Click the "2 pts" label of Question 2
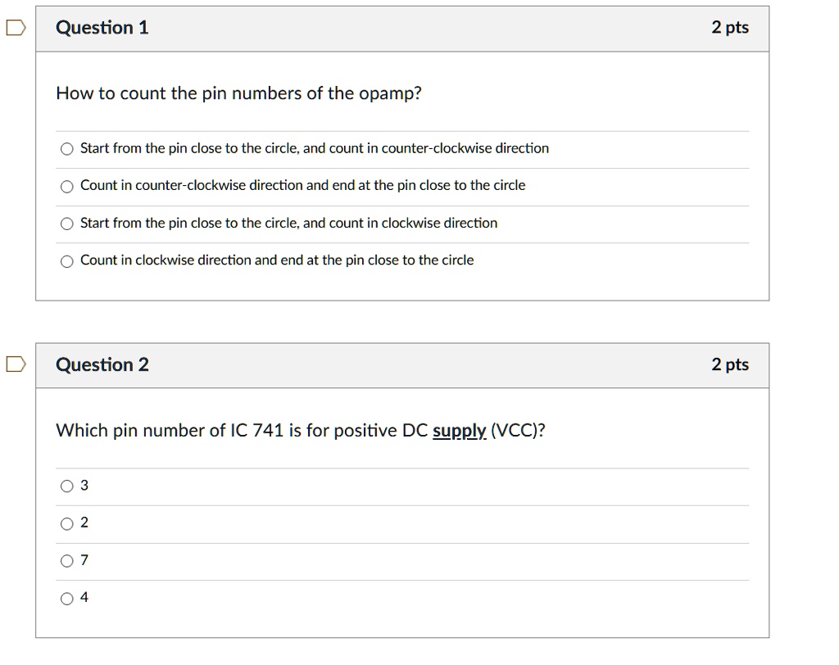The image size is (839, 665). coord(730,364)
